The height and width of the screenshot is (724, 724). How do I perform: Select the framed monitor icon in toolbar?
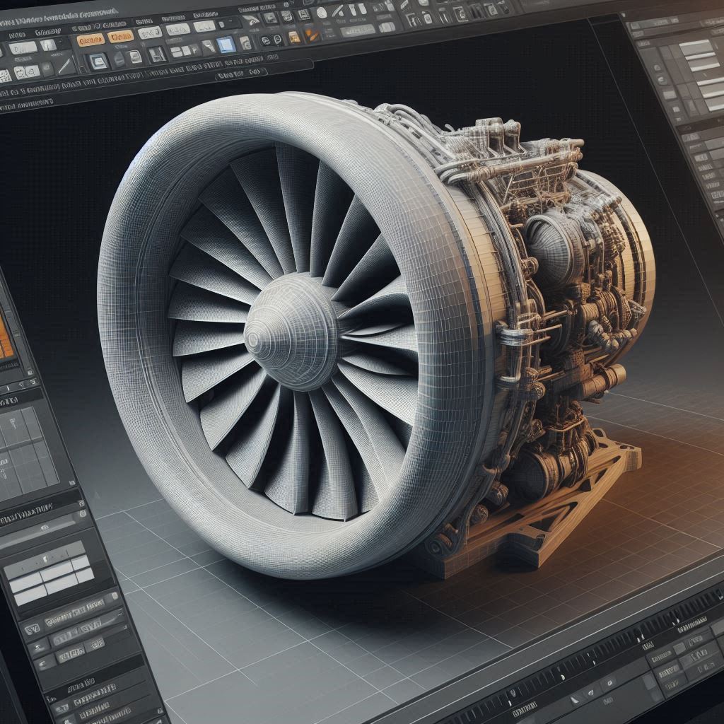[x=98, y=60]
